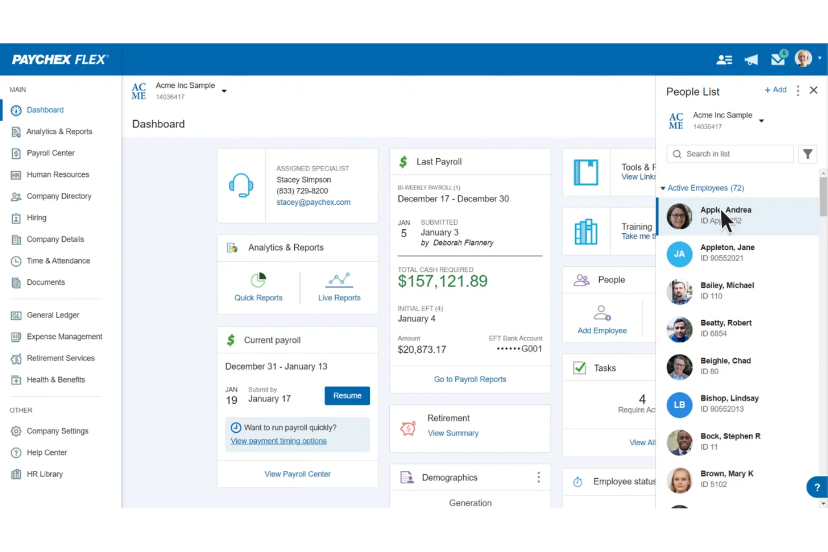Open Human Resources from the sidebar

pos(58,174)
